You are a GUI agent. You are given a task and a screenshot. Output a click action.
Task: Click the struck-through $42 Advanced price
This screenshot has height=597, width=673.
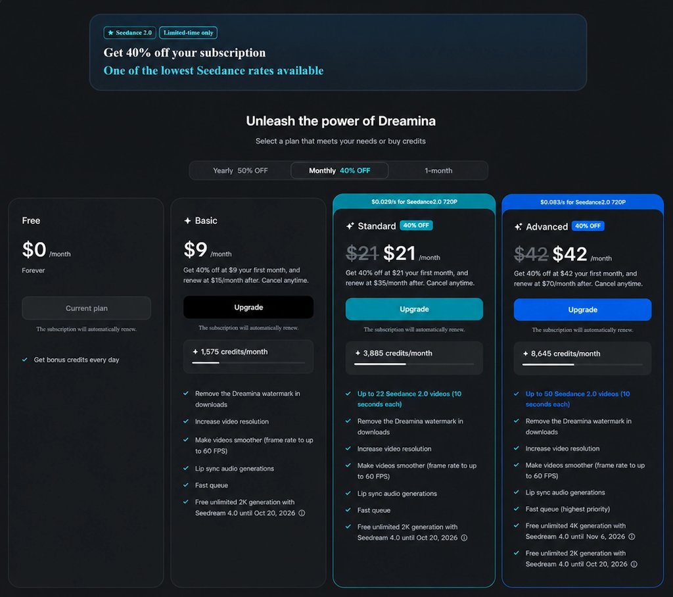530,254
